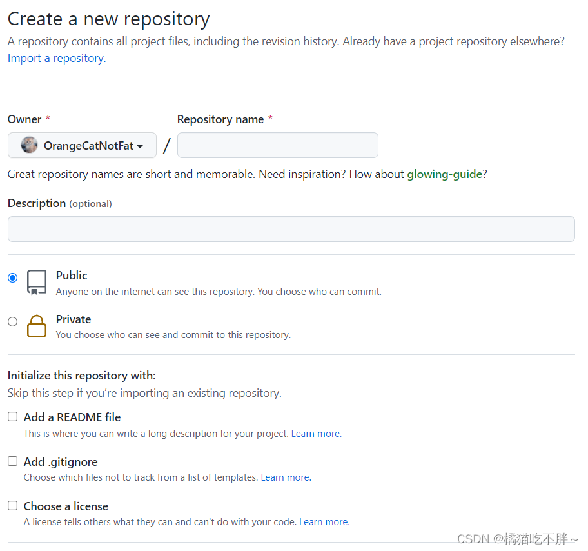This screenshot has height=551, width=588.
Task: Click the Private lock icon
Action: [x=37, y=326]
